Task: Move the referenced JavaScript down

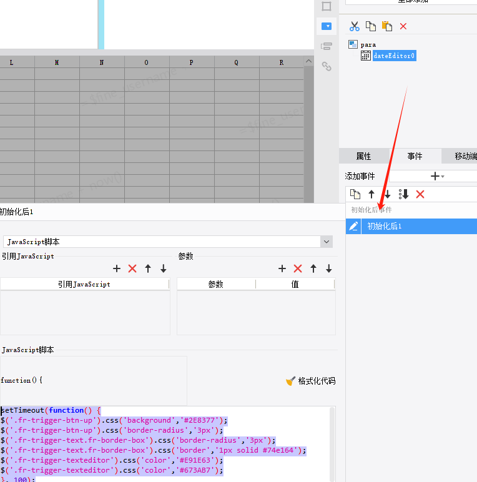Action: coord(164,268)
